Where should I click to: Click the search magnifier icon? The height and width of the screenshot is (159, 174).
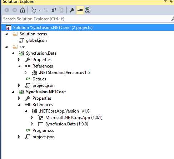(x=173, y=19)
